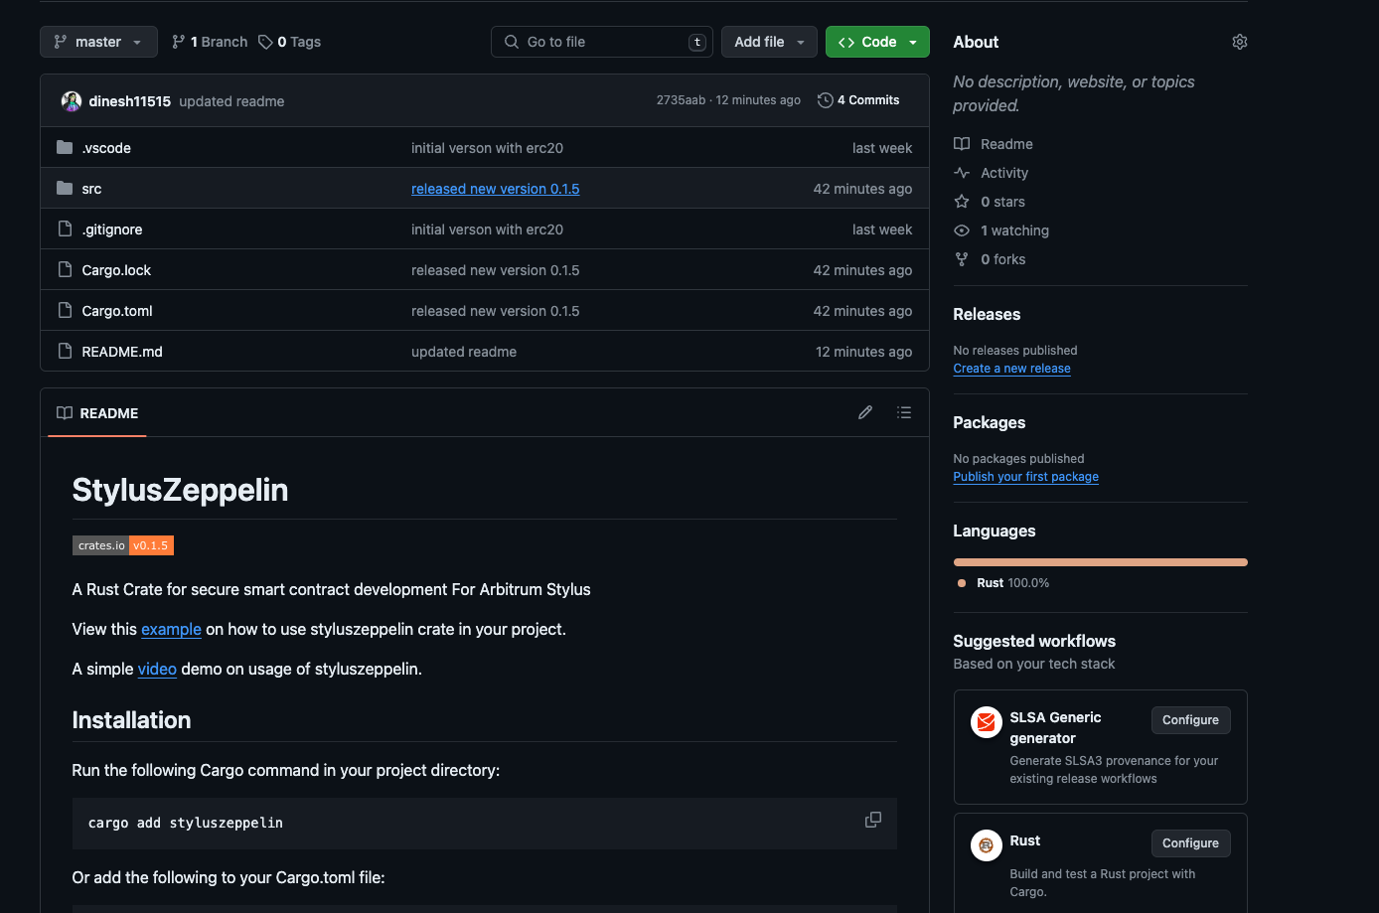
Task: Click the Go to file search field
Action: (x=602, y=42)
